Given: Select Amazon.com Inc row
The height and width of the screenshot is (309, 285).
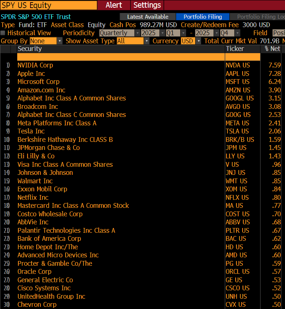Looking at the screenshot, I should coord(41,90).
